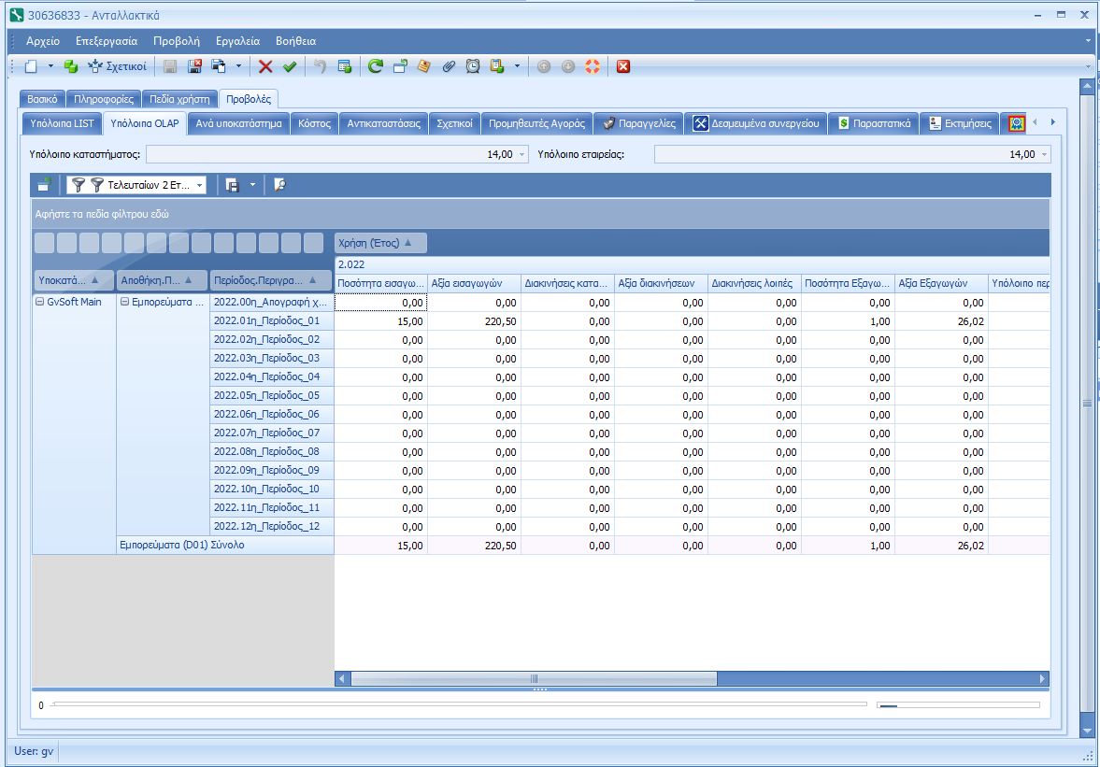Click the pivot grid scrollbar right arrow
Screen dimensions: 1100x767
click(x=1042, y=678)
